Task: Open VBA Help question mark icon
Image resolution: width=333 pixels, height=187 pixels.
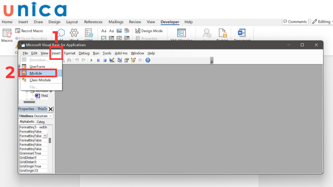Action: [x=148, y=60]
